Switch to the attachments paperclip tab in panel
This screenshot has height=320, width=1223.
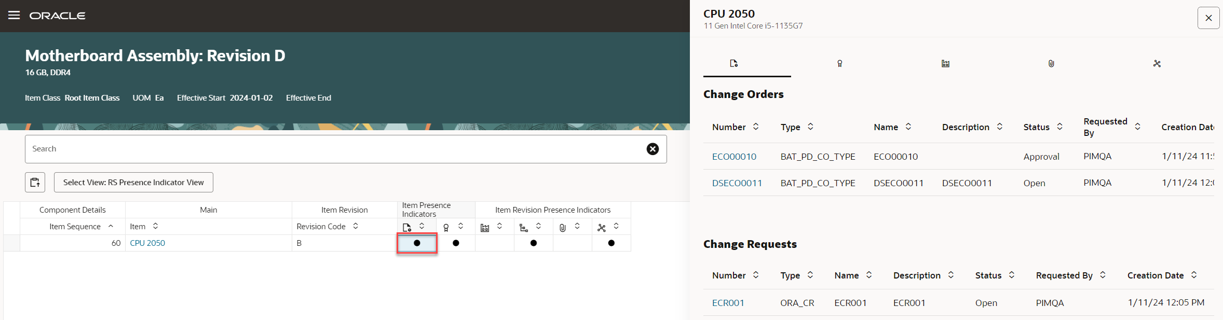pos(1051,63)
